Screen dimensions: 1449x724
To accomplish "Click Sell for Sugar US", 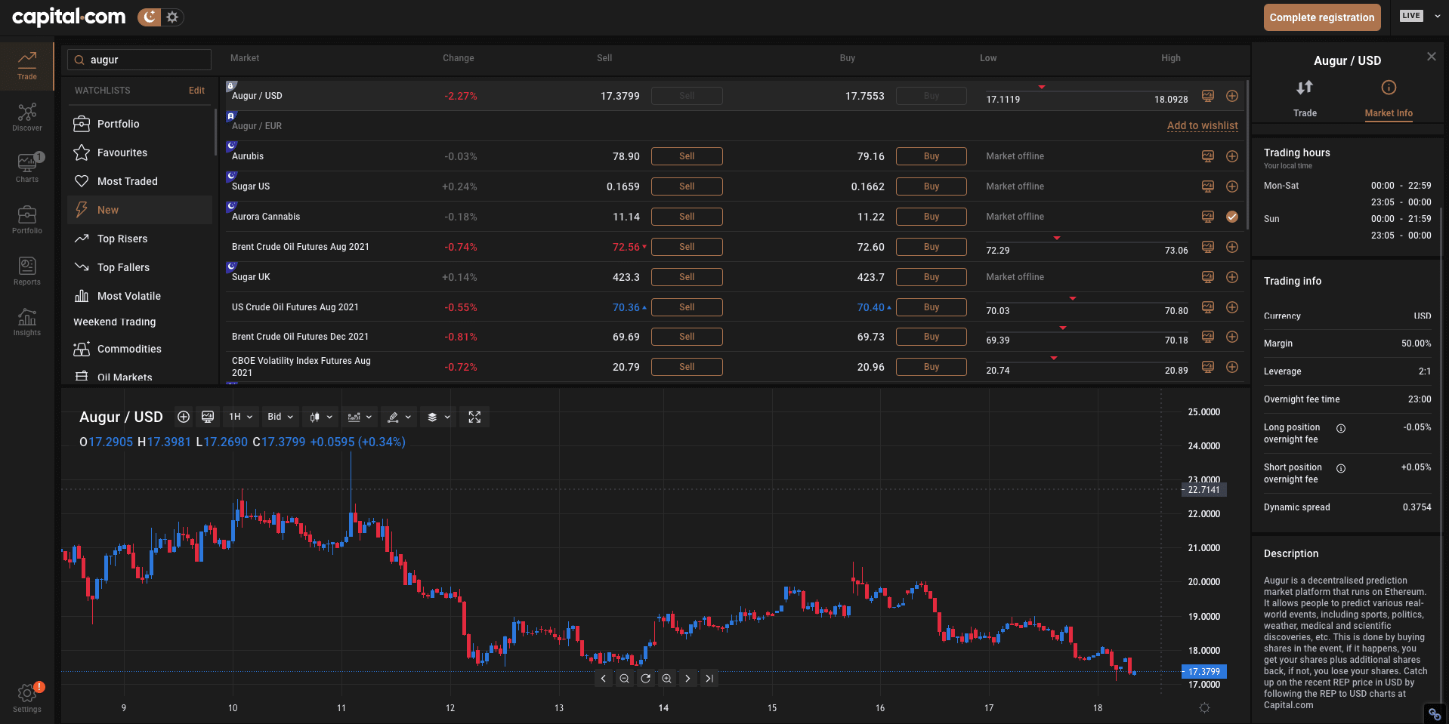I will (x=687, y=186).
